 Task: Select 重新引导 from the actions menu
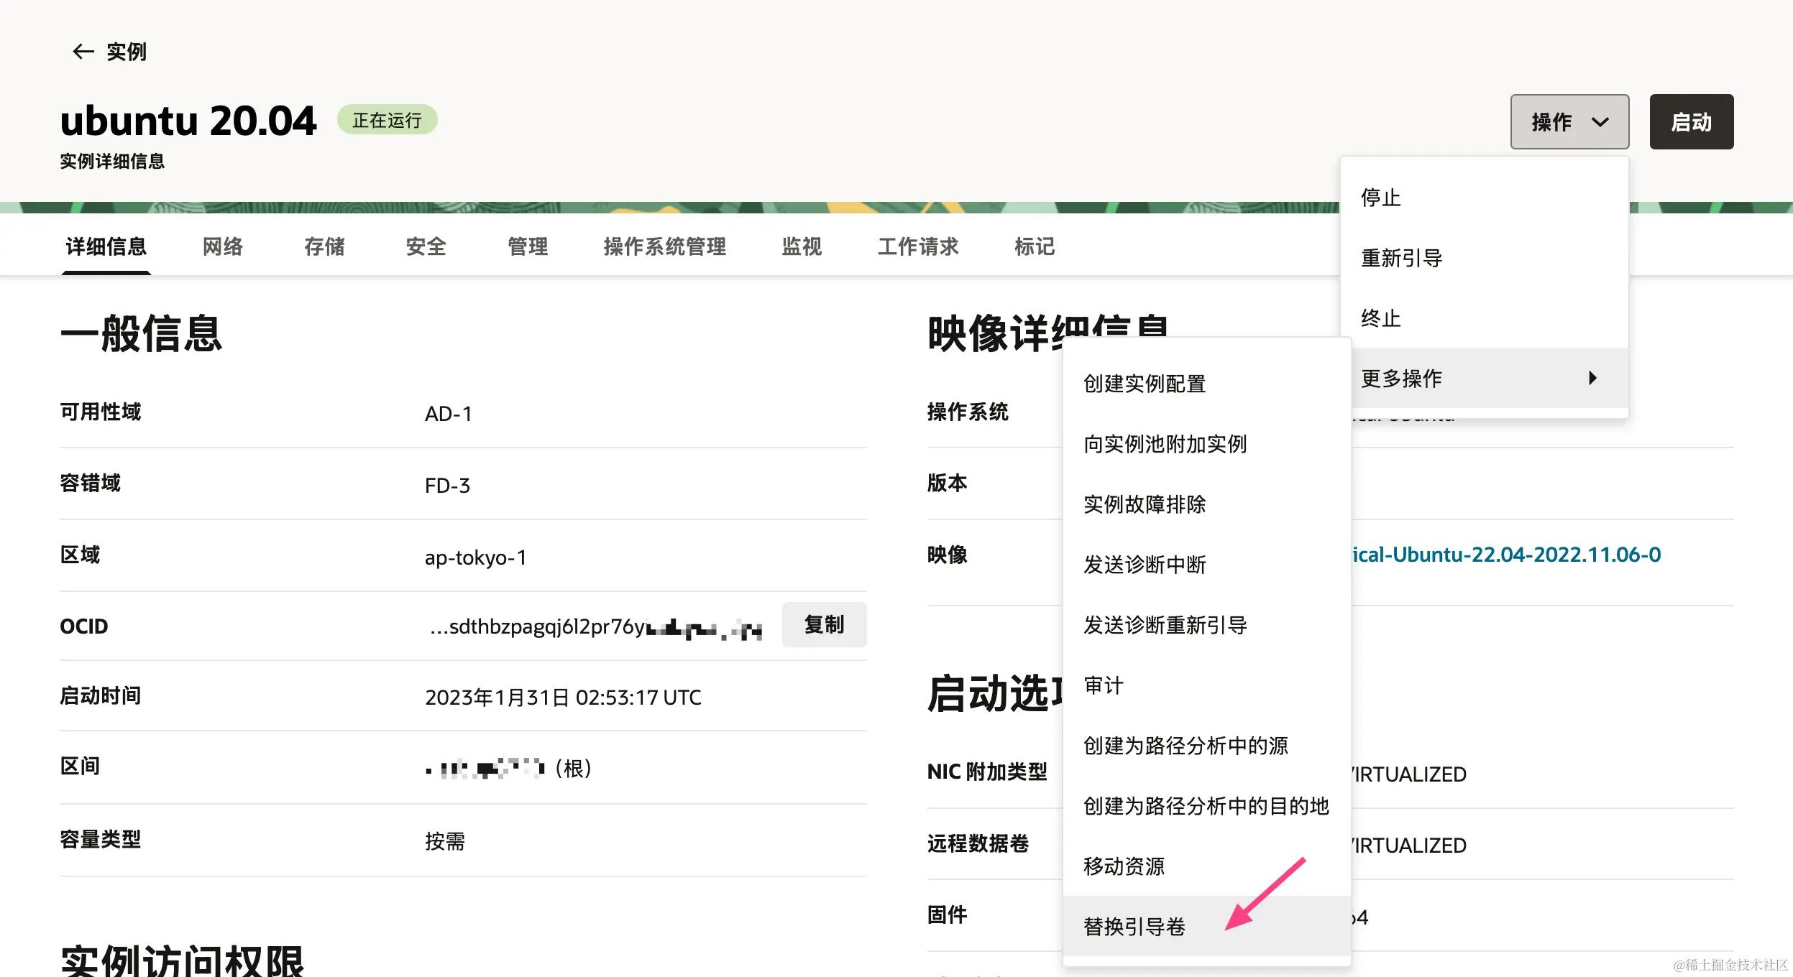[x=1401, y=258]
